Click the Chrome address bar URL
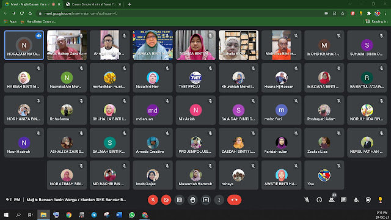Screen dimensions: 391x220 [81, 13]
